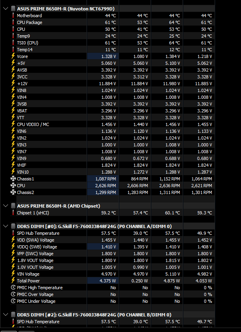Select the VPP (SWC) Voltage row label
The height and width of the screenshot is (332, 241).
pyautogui.click(x=35, y=254)
